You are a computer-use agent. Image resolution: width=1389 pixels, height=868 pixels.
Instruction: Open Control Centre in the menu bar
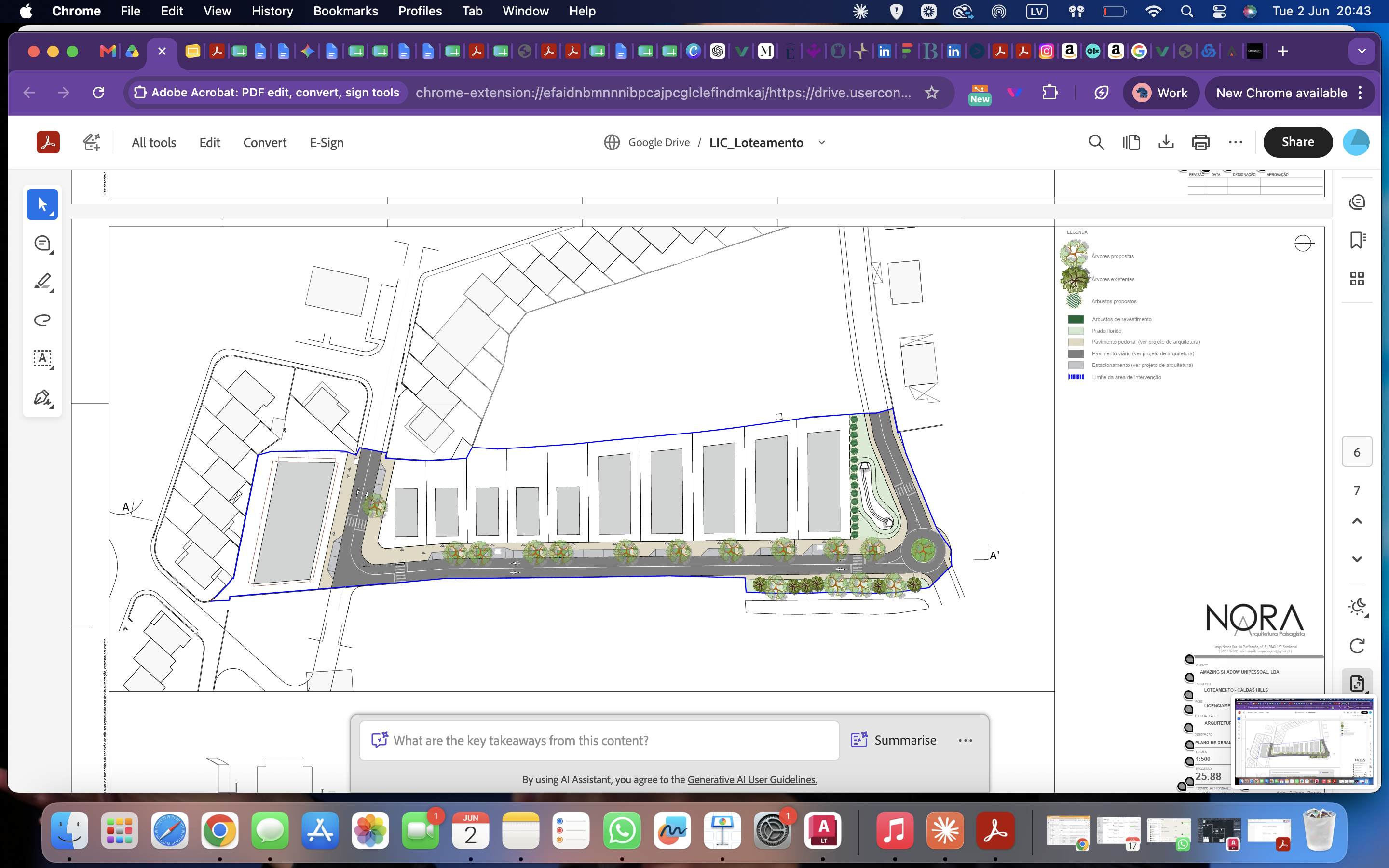[x=1219, y=11]
